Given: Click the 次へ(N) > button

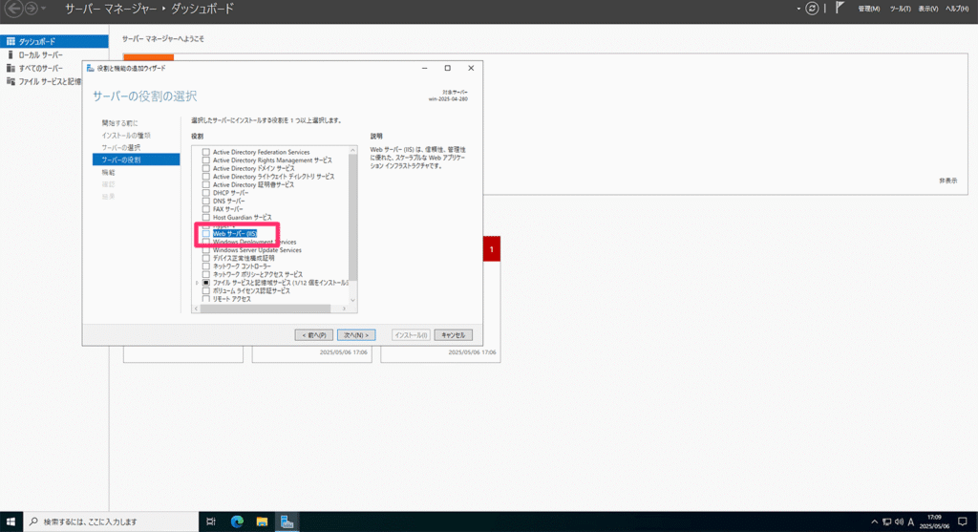Looking at the screenshot, I should [x=357, y=335].
